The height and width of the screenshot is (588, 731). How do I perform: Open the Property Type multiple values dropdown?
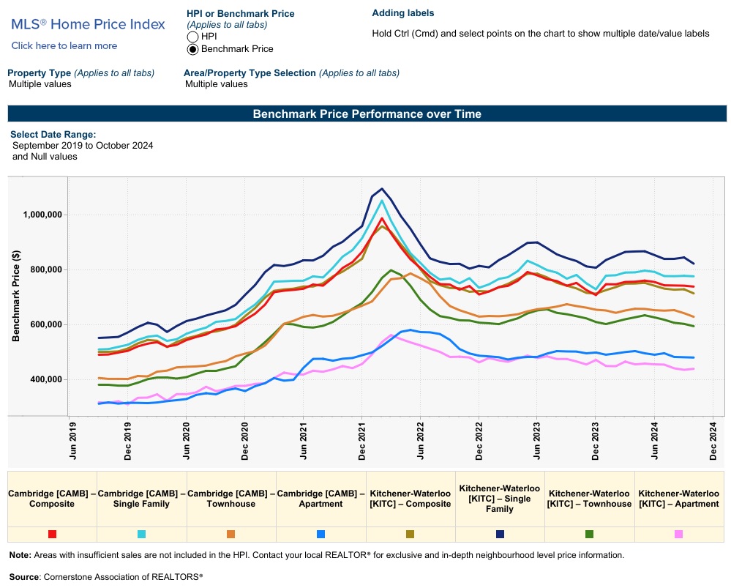click(x=40, y=84)
